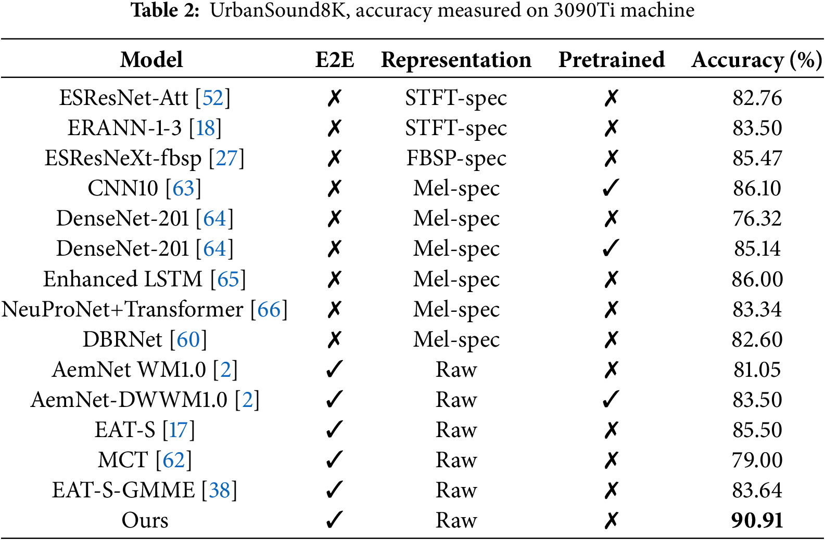Click the Pretrained column header
Image resolution: width=825 pixels, height=540 pixels.
click(612, 60)
